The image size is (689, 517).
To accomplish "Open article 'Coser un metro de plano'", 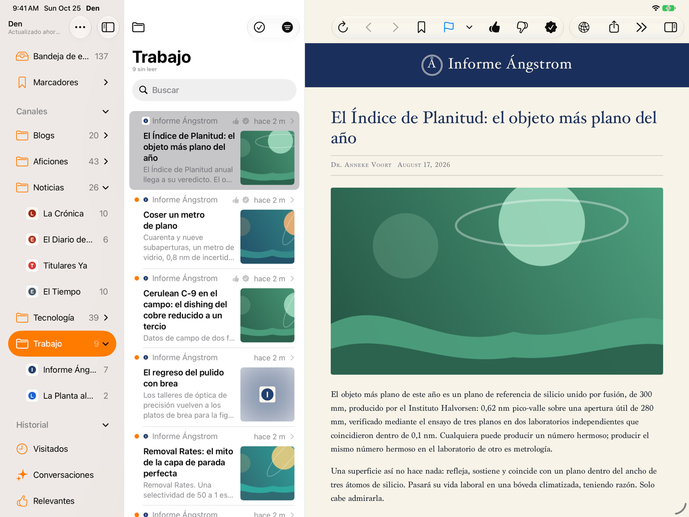I will click(x=214, y=229).
